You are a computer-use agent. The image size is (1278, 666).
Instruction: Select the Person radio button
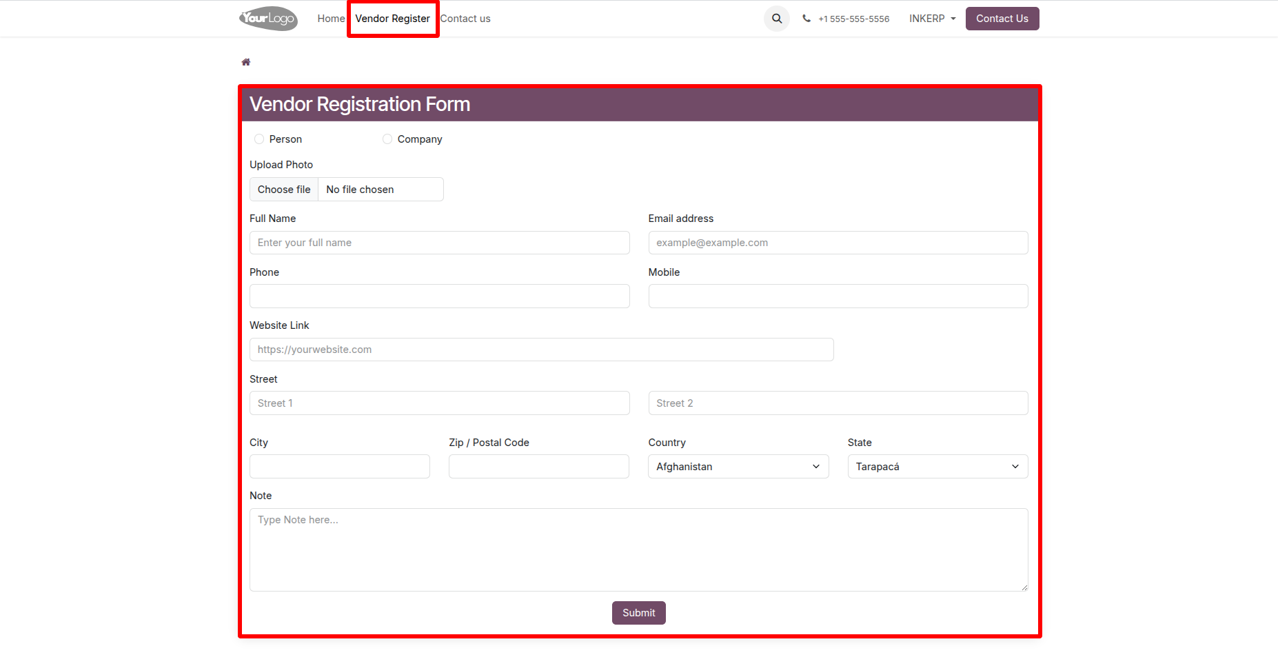(259, 139)
